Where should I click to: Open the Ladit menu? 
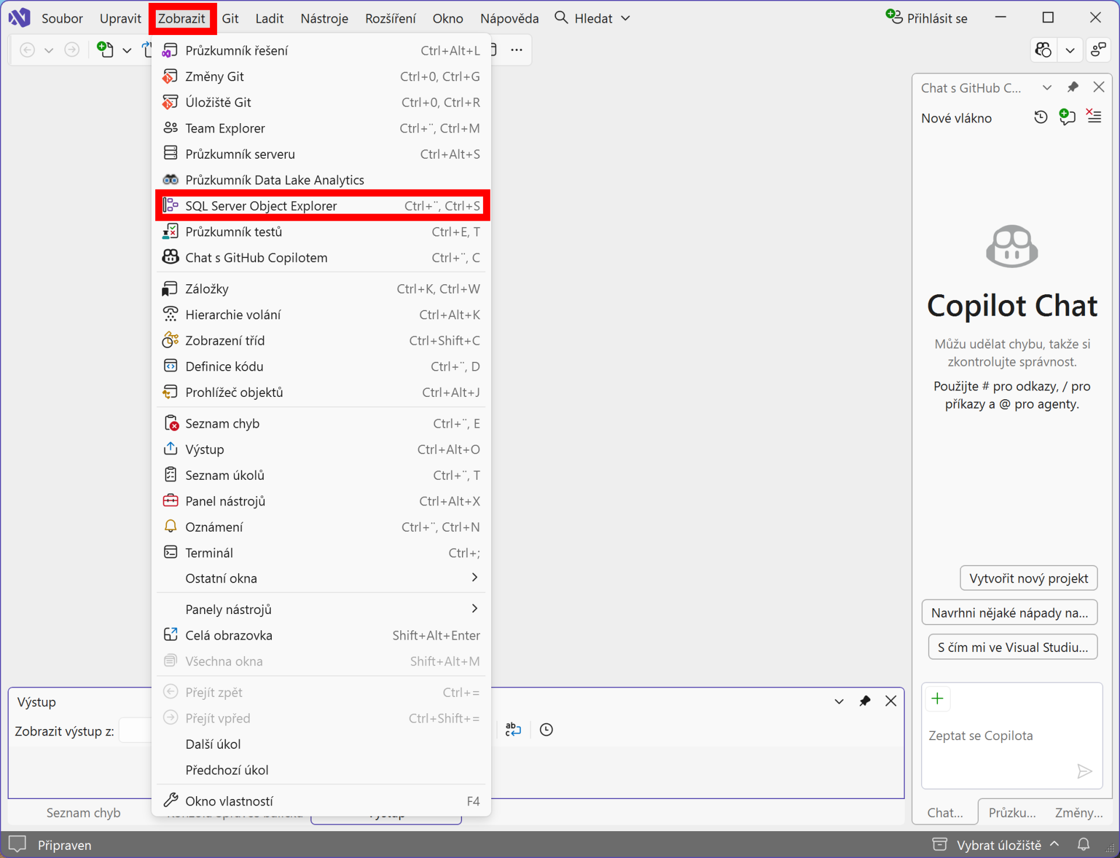[x=269, y=18]
